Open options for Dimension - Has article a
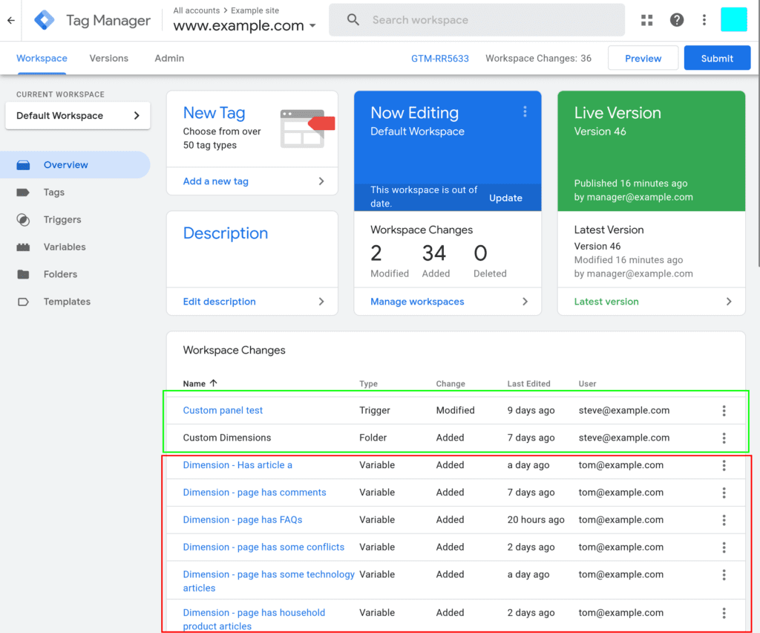 pos(724,466)
